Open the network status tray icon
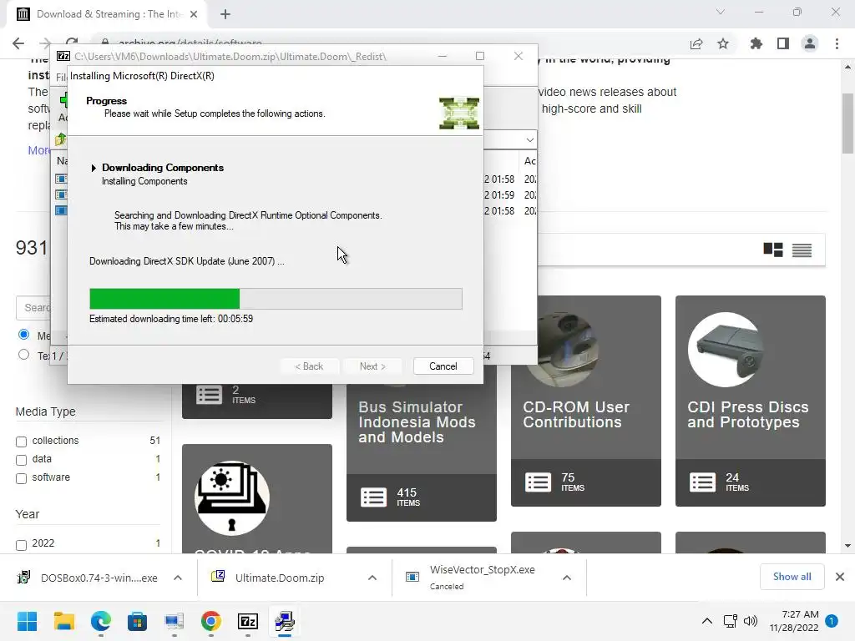 [x=730, y=621]
